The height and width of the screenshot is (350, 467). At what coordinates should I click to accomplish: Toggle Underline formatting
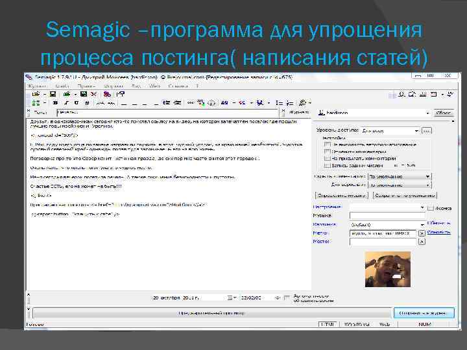tap(77, 103)
